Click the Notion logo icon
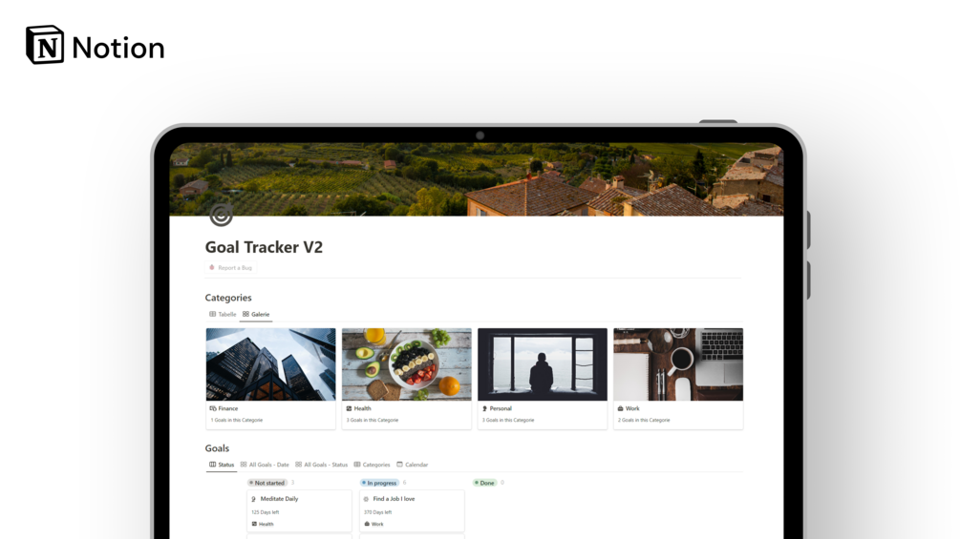This screenshot has height=539, width=960. [x=45, y=45]
